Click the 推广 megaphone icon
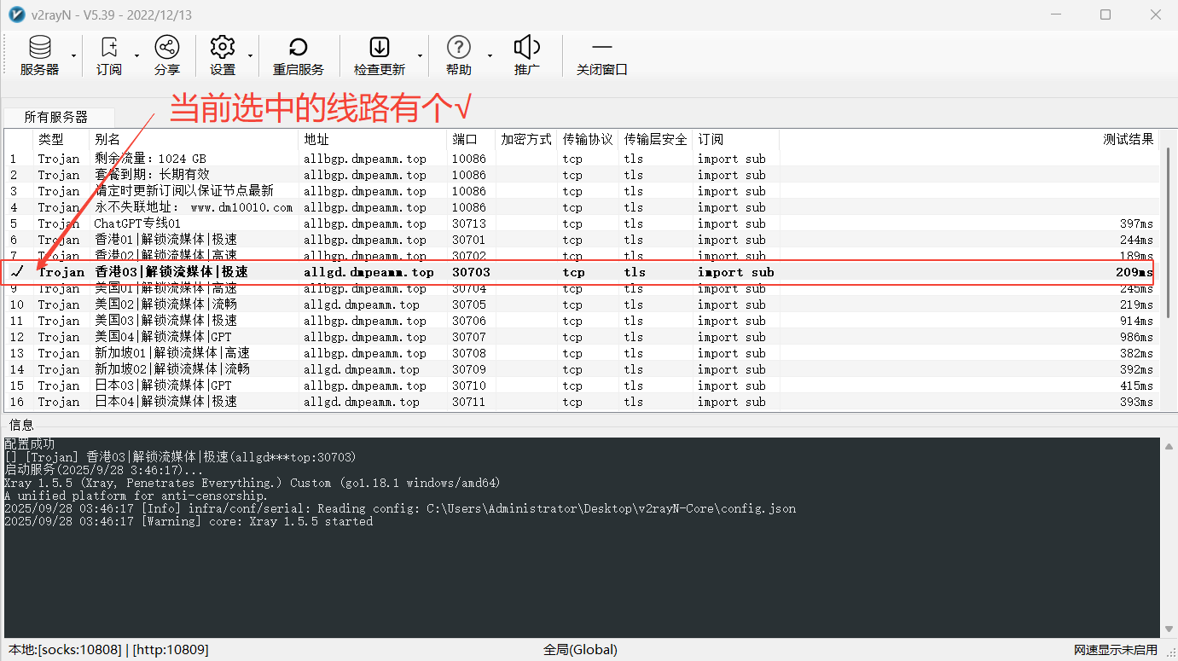This screenshot has height=661, width=1178. tap(527, 48)
